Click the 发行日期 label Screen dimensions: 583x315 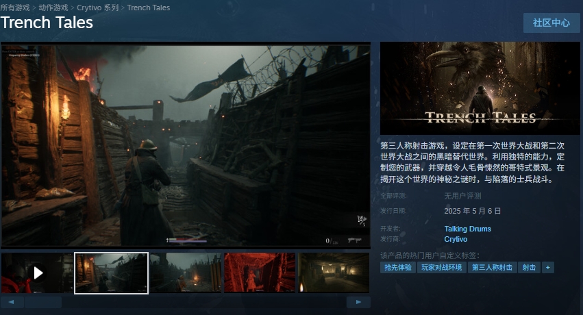[393, 211]
